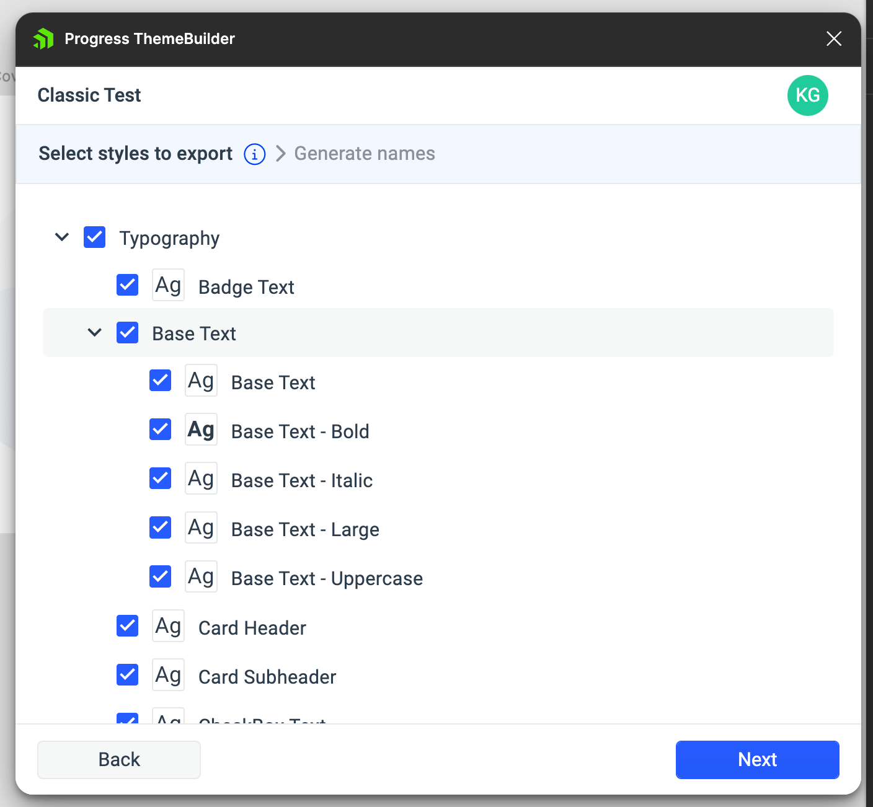Select the Typography label

[169, 239]
